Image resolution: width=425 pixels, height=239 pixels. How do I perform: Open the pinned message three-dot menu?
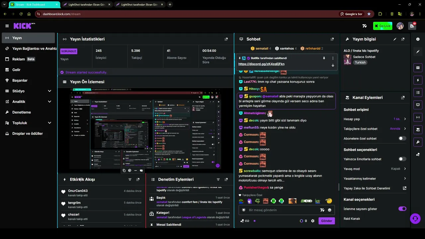(x=333, y=58)
